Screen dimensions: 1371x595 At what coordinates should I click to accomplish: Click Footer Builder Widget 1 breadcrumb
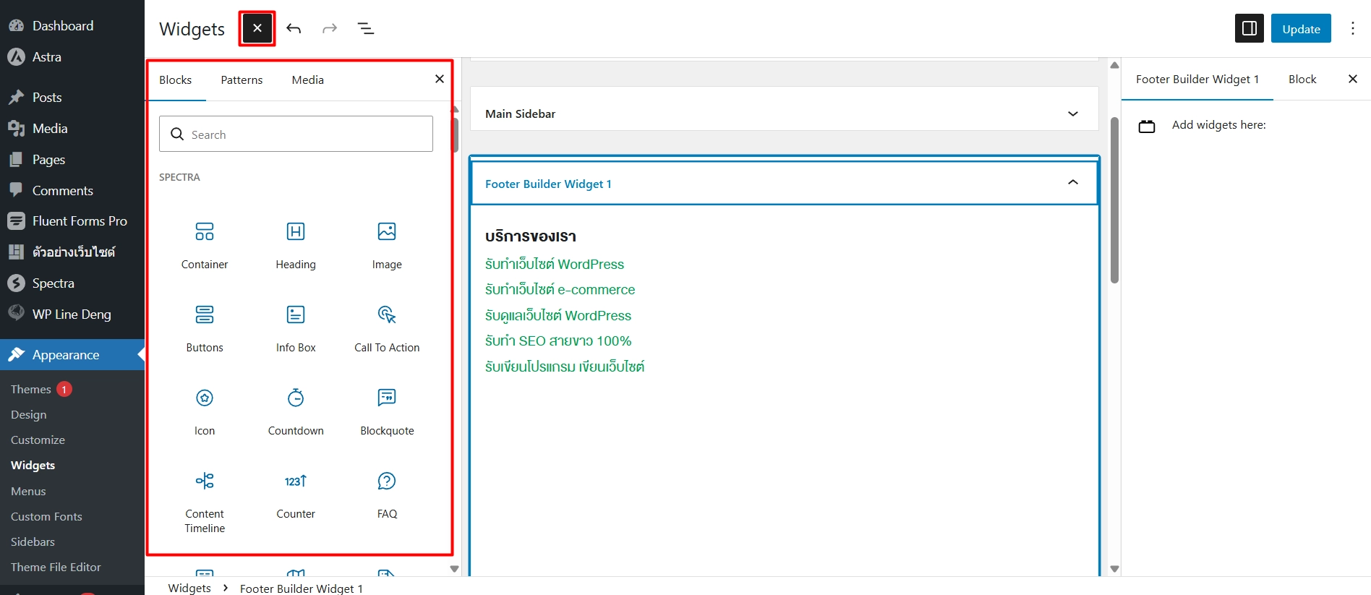click(302, 588)
